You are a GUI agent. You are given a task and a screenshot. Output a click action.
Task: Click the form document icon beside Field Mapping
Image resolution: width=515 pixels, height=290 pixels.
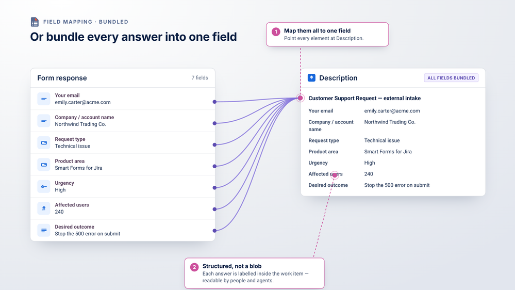pyautogui.click(x=35, y=22)
